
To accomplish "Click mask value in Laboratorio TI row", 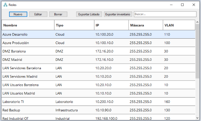I will tap(141, 102).
